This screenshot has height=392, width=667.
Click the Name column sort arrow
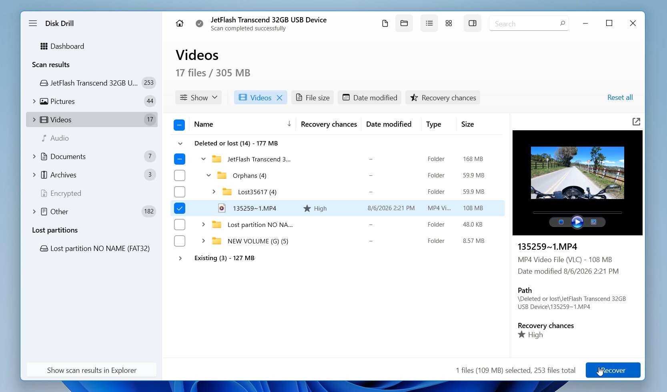click(x=289, y=124)
